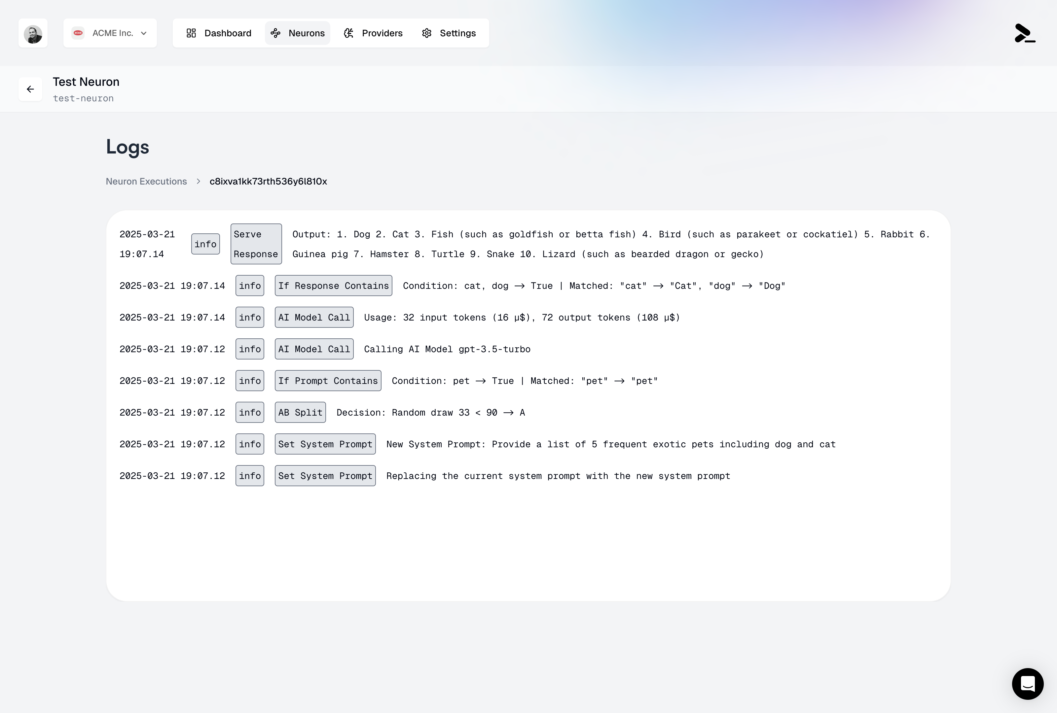Image resolution: width=1057 pixels, height=713 pixels.
Task: Click the If Response Contains tag
Action: coord(333,286)
